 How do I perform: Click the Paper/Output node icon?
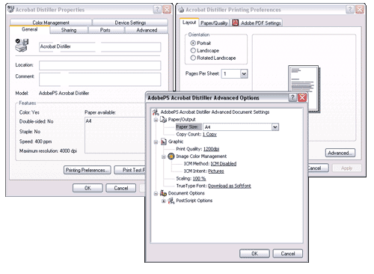[163, 120]
